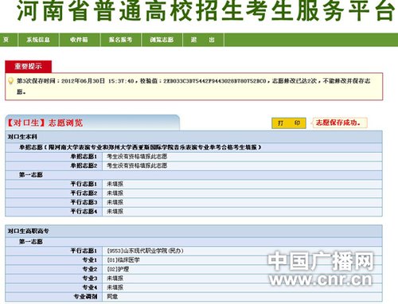
Task: Click the 退出 logout menu item
Action: (203, 40)
